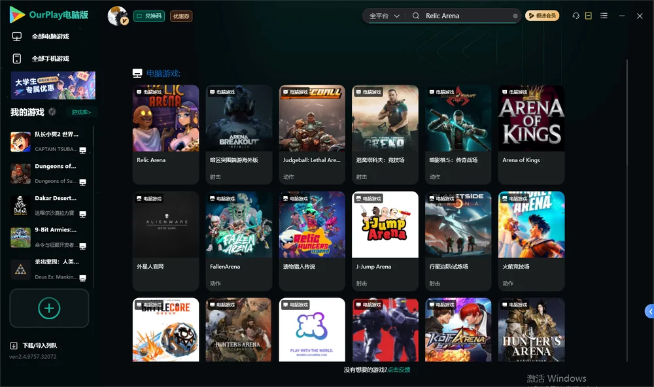
Task: Open the 优惠券 coupon button
Action: [x=181, y=16]
